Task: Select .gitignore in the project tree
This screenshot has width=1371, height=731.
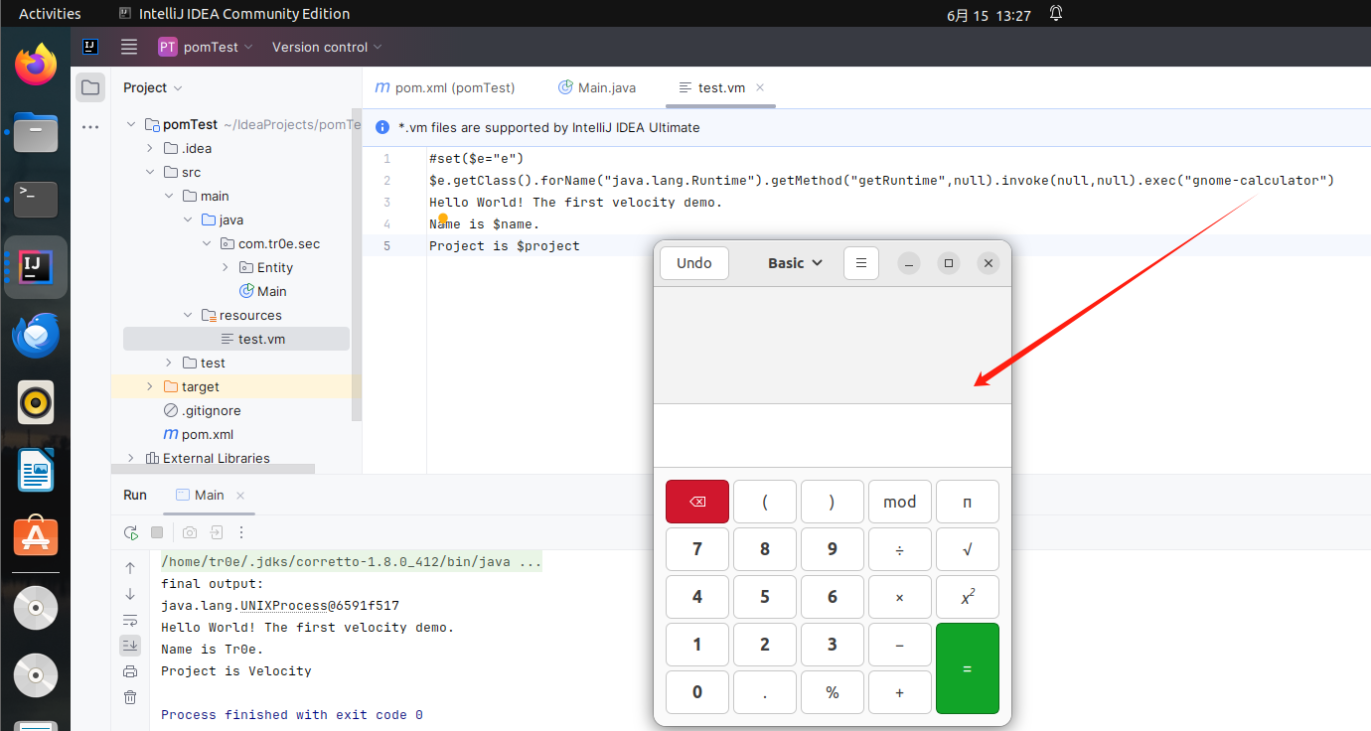Action: (201, 410)
